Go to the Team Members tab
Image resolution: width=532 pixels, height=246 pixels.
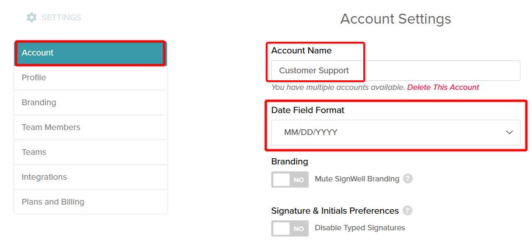click(91, 128)
